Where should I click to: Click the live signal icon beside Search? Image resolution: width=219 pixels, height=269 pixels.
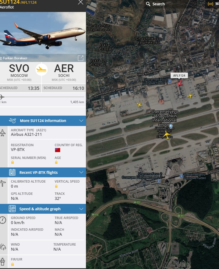(x=210, y=4)
